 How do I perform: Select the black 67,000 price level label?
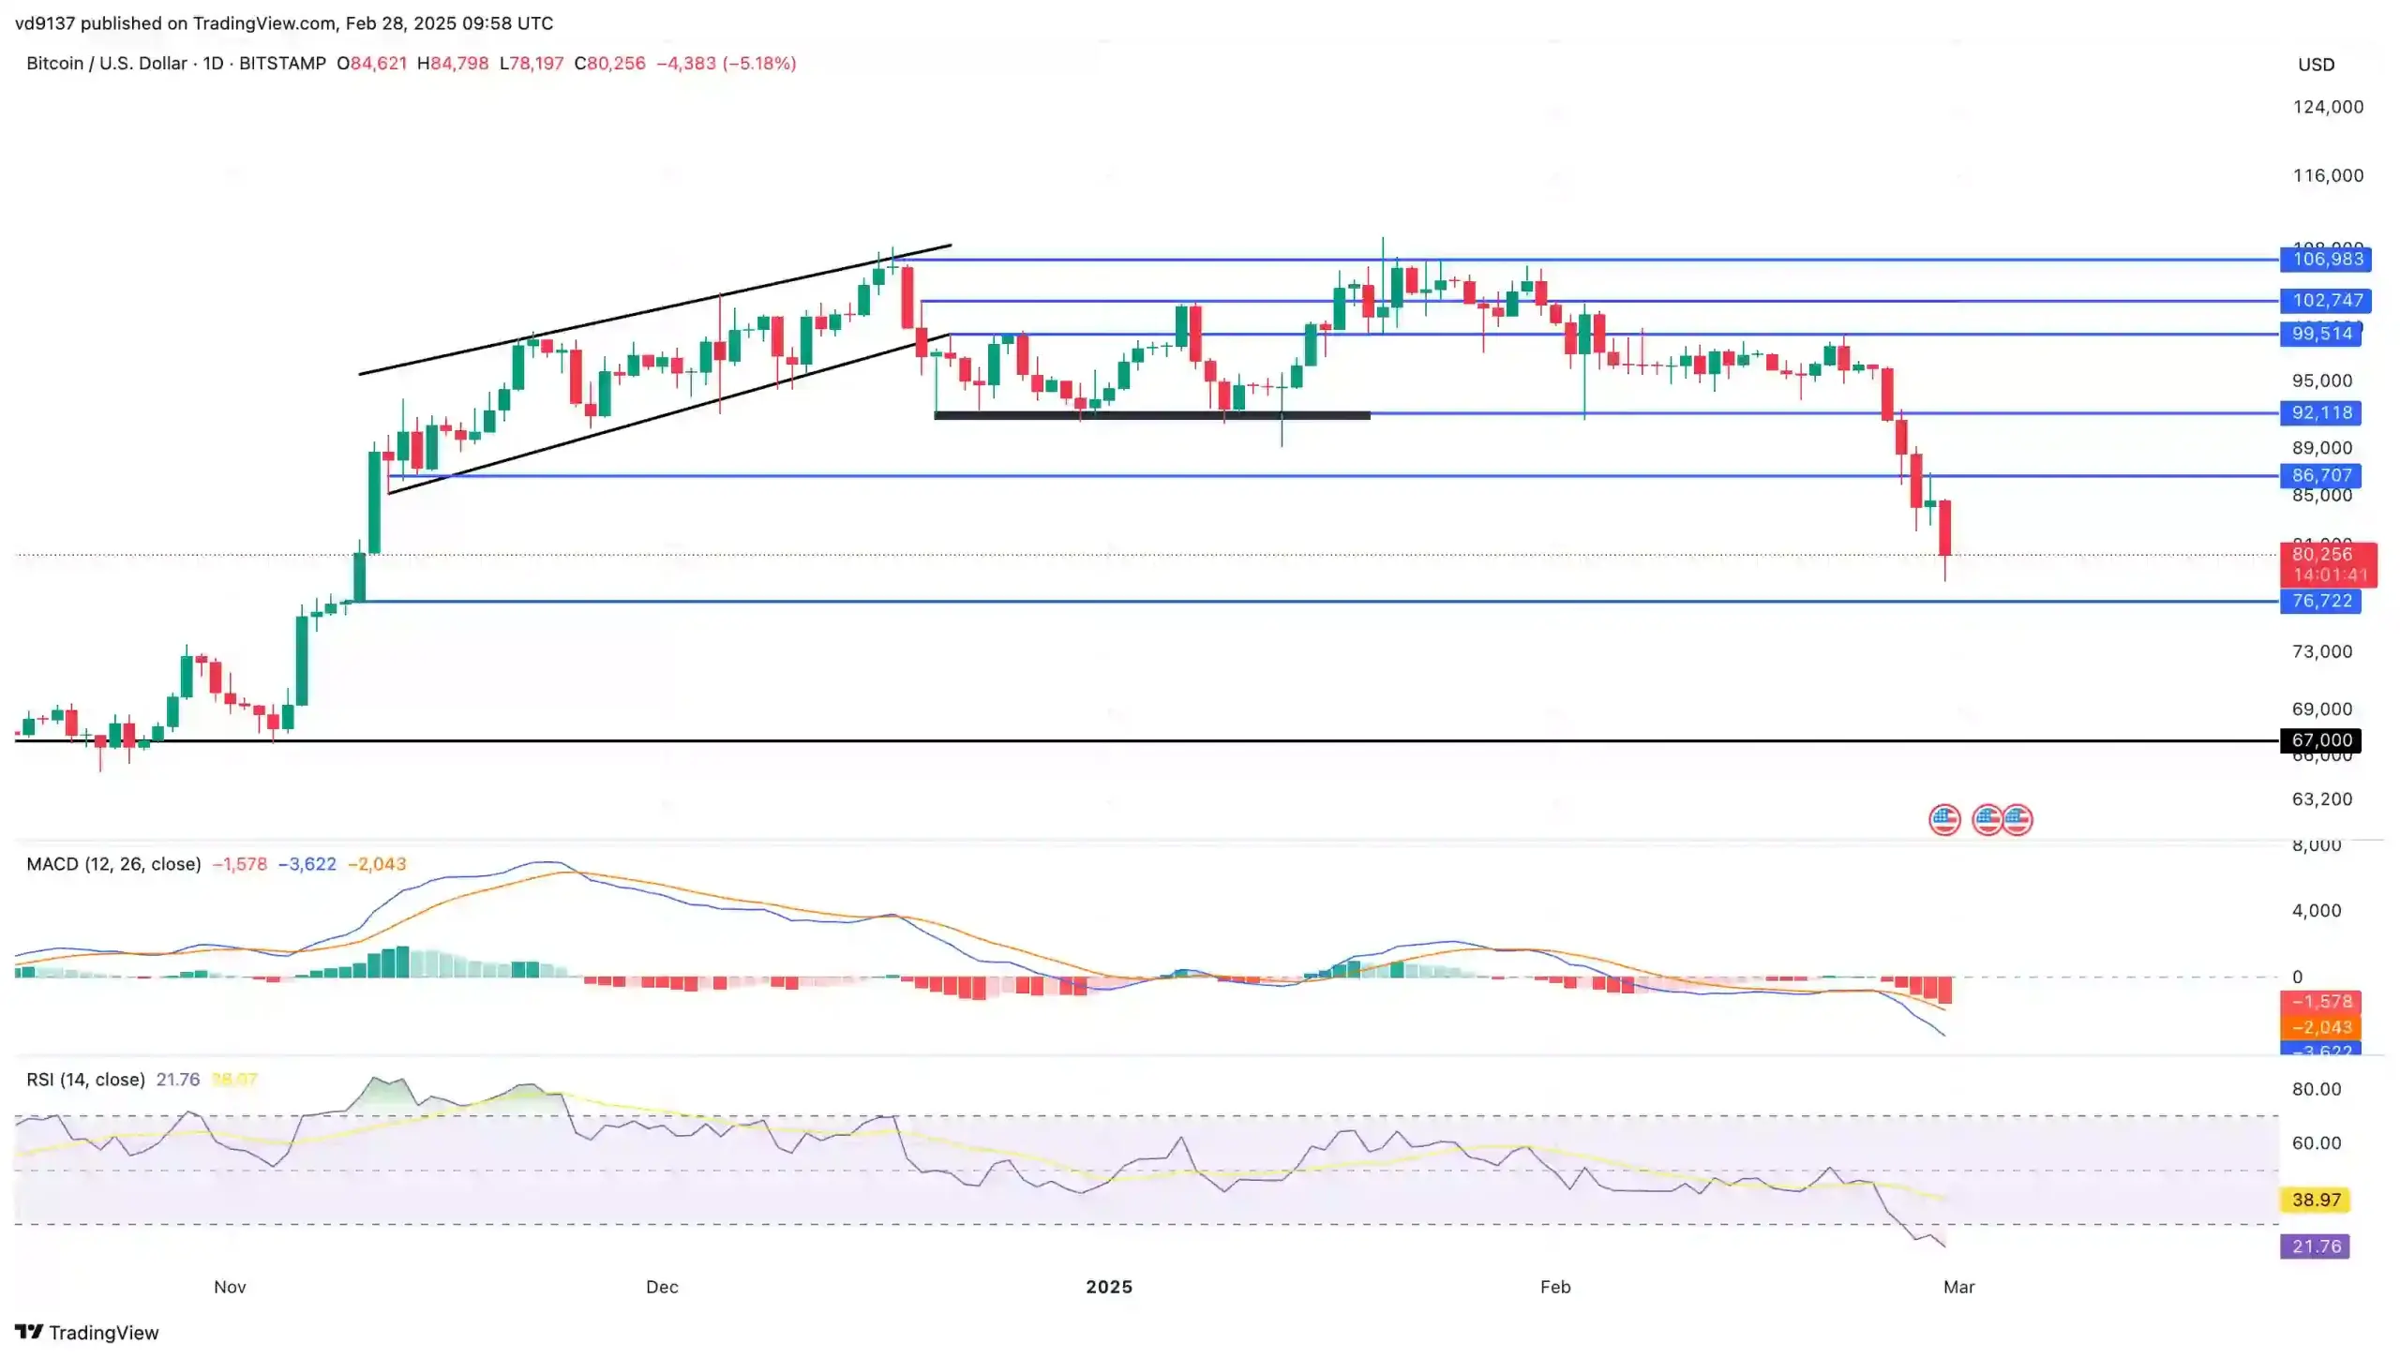(2320, 740)
